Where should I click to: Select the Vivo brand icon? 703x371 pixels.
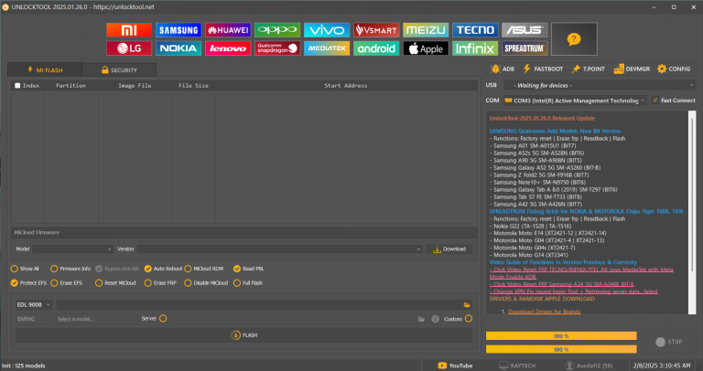click(x=327, y=30)
